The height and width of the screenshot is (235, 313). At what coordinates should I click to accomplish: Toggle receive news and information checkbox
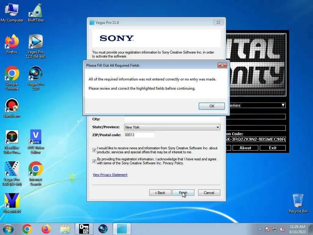click(94, 150)
